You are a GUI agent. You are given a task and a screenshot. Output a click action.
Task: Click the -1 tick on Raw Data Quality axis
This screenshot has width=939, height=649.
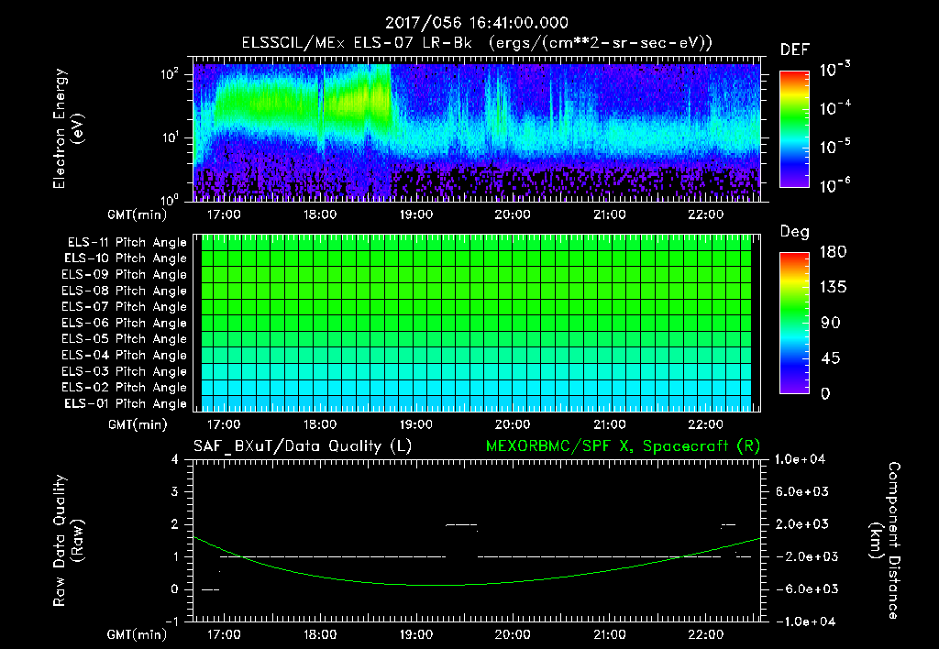(171, 621)
